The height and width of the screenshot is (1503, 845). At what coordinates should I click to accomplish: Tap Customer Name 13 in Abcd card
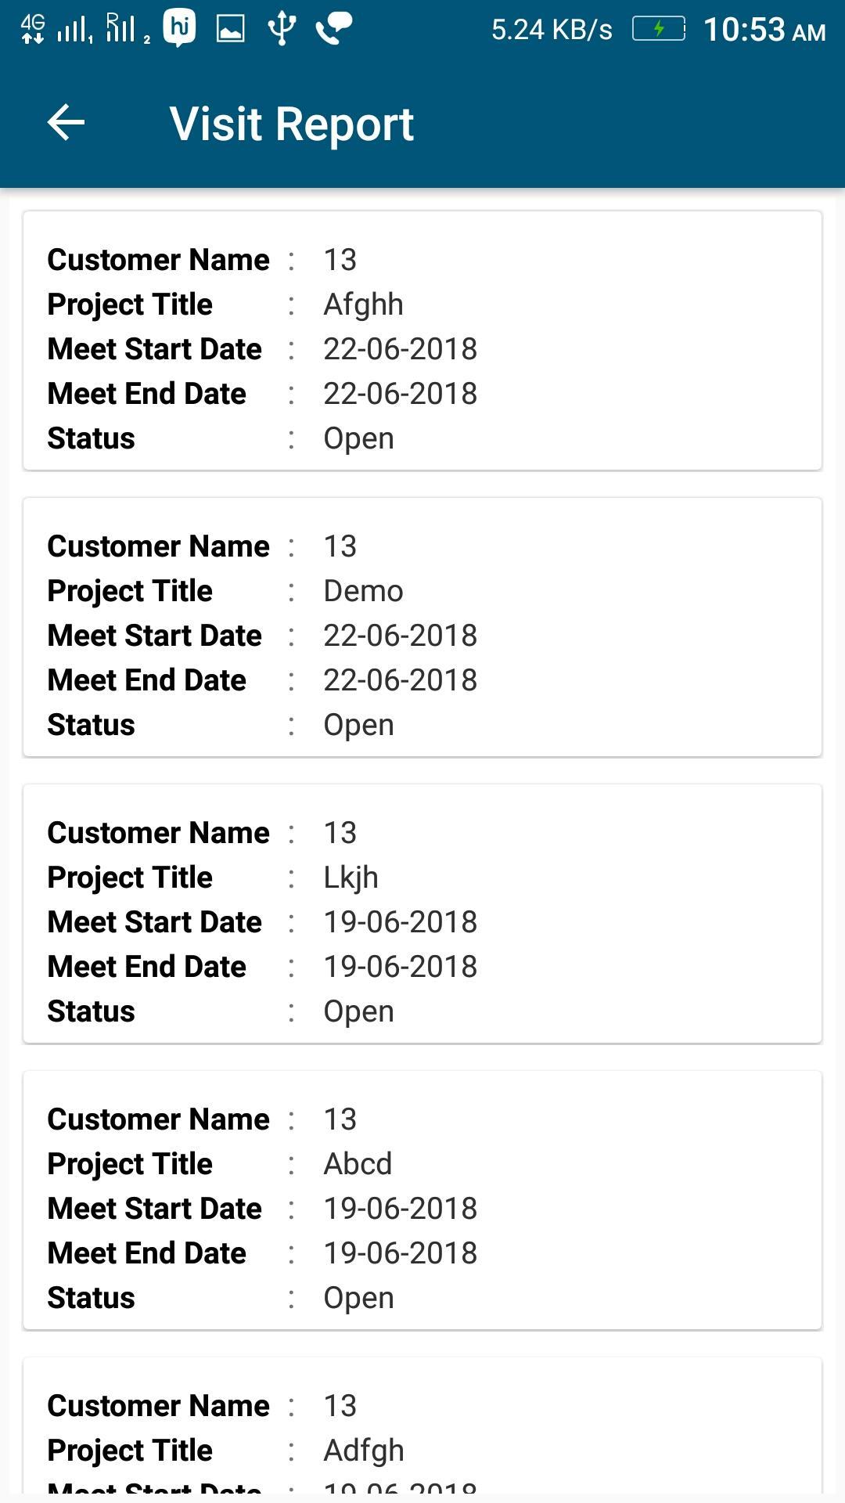pyautogui.click(x=202, y=1119)
